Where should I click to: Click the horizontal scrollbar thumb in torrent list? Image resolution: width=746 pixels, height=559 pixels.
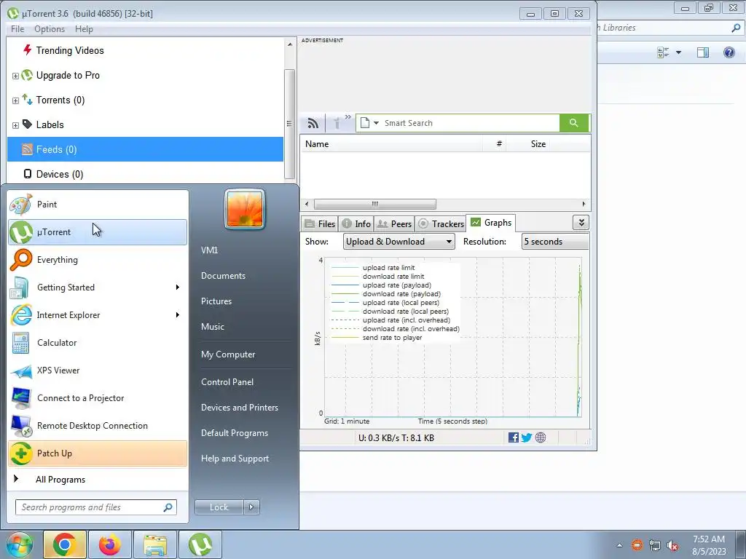375,204
